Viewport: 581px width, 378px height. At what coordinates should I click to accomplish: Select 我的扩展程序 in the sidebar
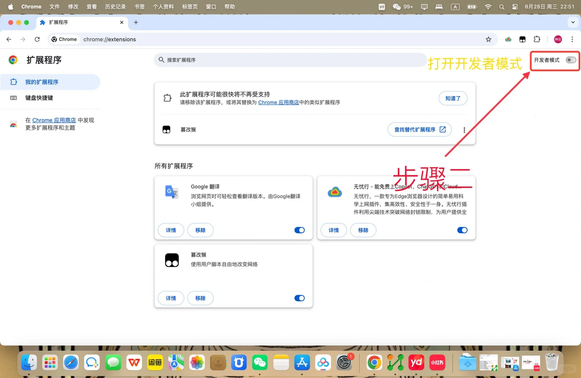(x=41, y=82)
